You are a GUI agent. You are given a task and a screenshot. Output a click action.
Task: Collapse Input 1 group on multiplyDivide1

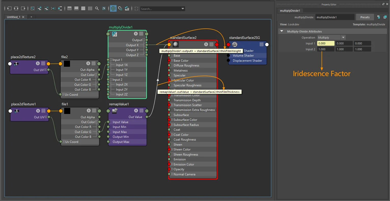pyautogui.click(x=111, y=60)
